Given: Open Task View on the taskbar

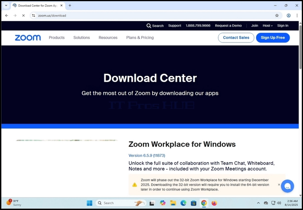Looking at the screenshot, I should point(152,203).
